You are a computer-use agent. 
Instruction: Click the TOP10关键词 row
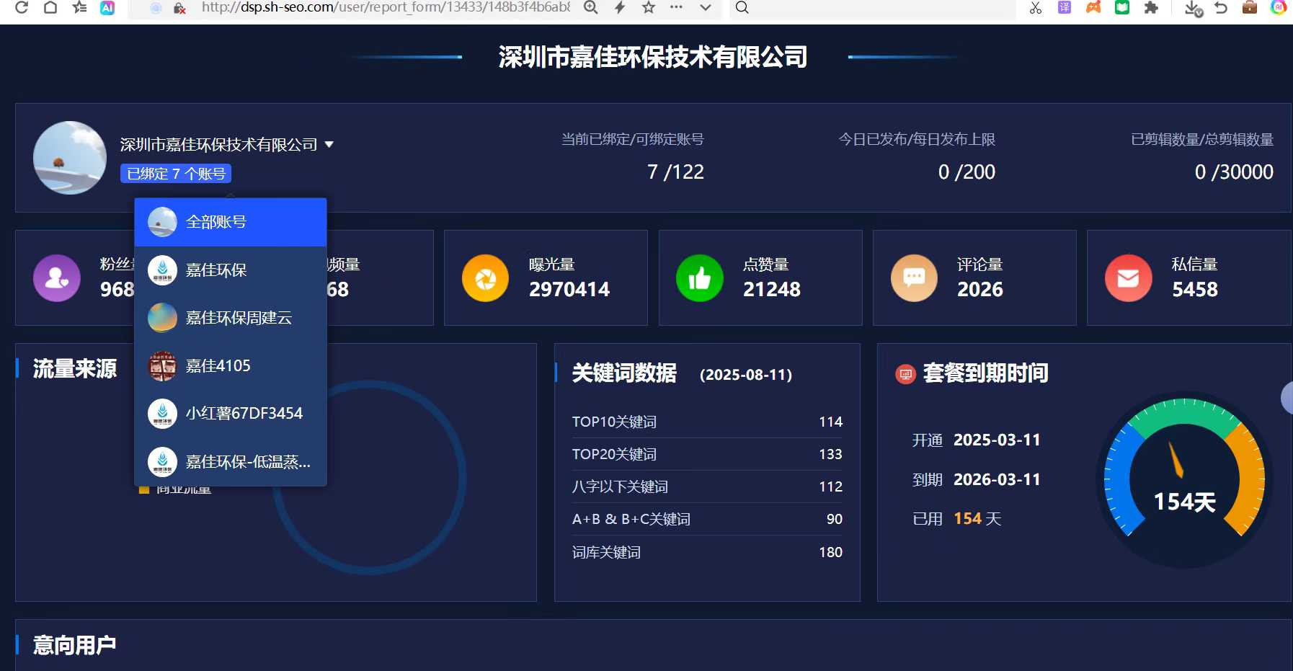click(x=707, y=422)
